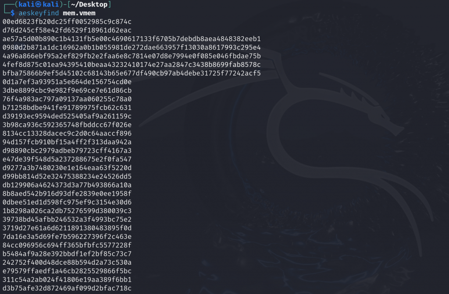Select key line starting with d76d245c

[x=67, y=30]
